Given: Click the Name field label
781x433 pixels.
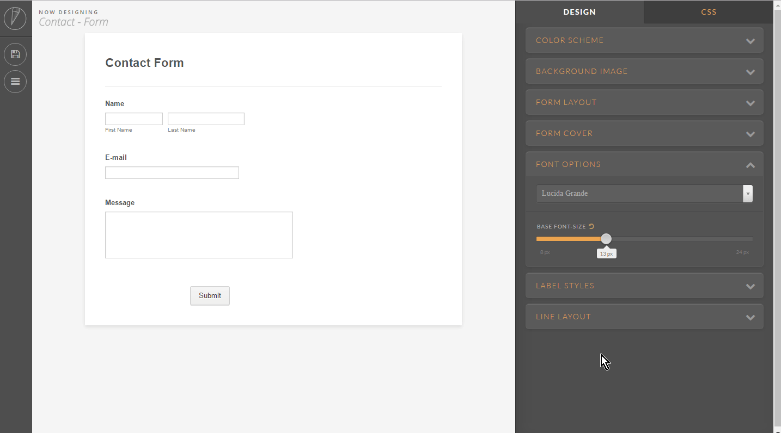Looking at the screenshot, I should (115, 103).
